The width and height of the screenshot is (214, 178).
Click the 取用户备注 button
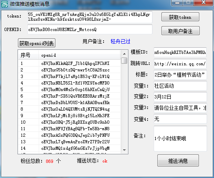point(181,31)
